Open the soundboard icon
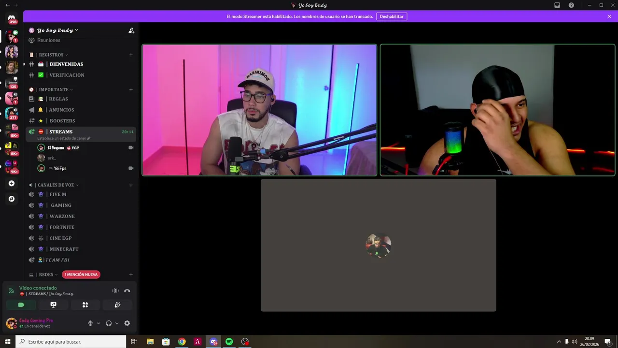The width and height of the screenshot is (618, 348). (x=117, y=304)
